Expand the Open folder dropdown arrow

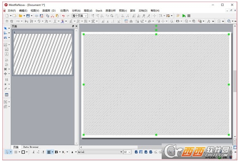point(24,16)
